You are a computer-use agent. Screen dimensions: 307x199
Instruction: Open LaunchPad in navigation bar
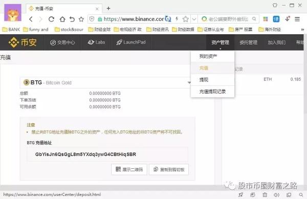pyautogui.click(x=131, y=42)
